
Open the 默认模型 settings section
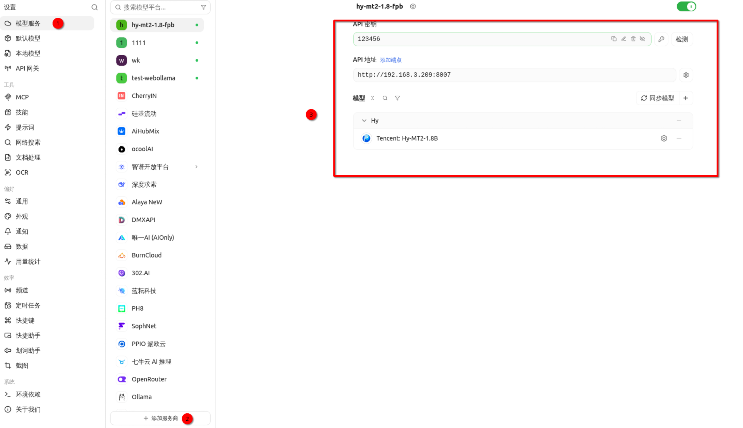(x=47, y=38)
